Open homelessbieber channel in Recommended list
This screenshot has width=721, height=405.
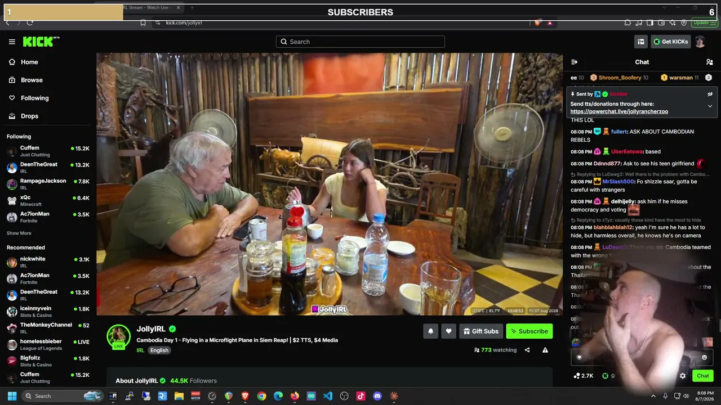click(48, 345)
